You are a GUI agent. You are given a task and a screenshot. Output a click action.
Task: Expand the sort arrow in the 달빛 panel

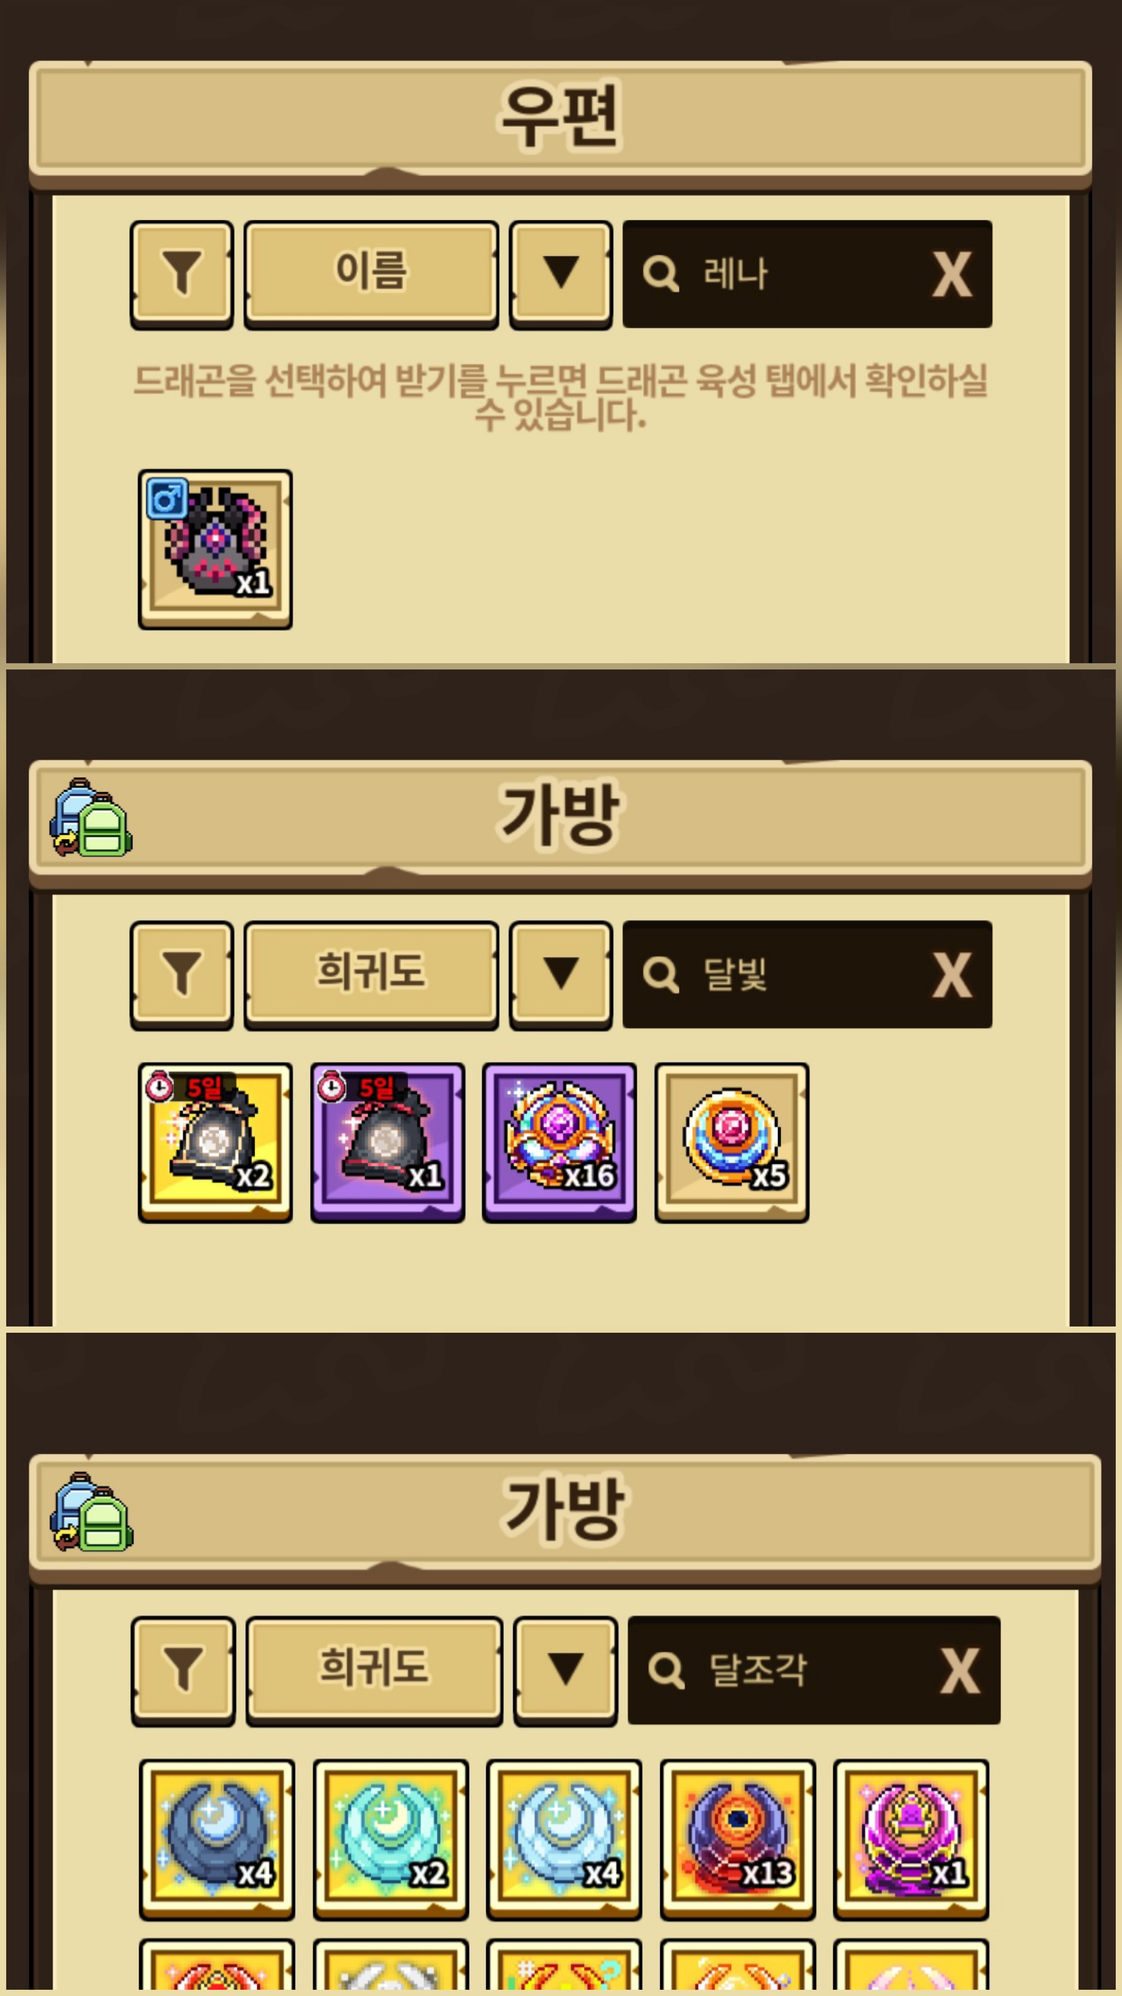(560, 975)
